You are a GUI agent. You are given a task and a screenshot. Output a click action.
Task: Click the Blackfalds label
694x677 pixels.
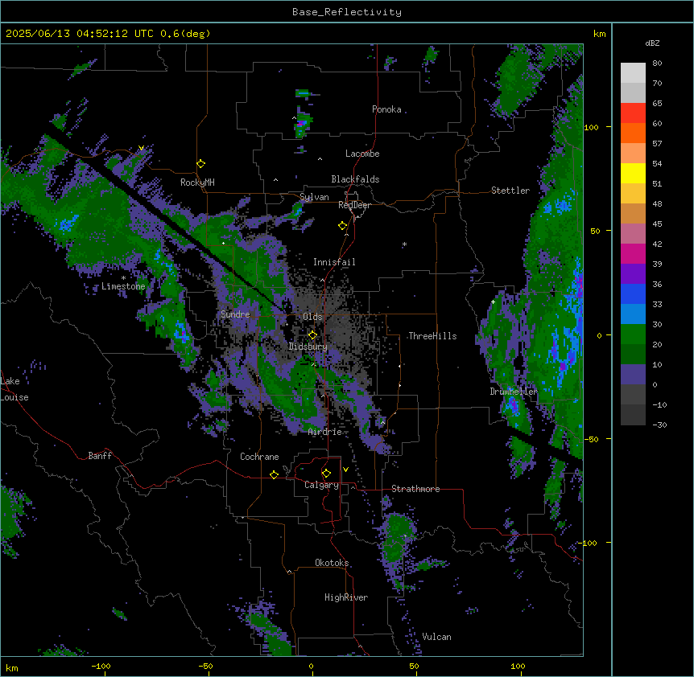coord(355,179)
